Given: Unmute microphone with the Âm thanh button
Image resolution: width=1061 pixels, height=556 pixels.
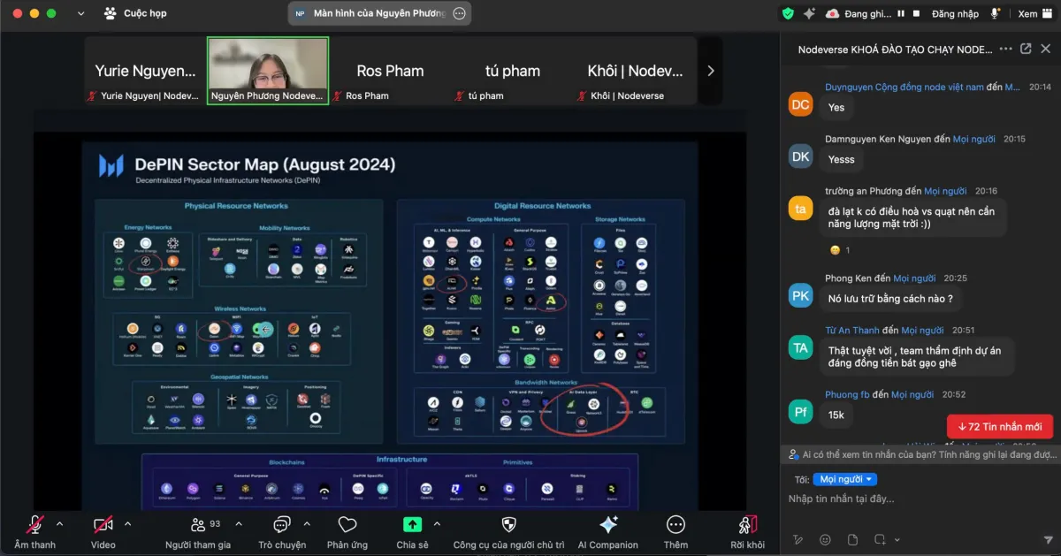Looking at the screenshot, I should (x=35, y=533).
